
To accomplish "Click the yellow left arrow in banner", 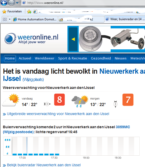I will pyautogui.click(x=73, y=39).
